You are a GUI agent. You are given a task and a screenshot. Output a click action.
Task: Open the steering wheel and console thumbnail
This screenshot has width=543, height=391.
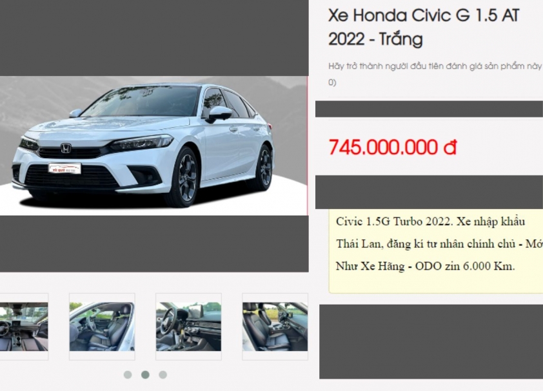tap(188, 326)
